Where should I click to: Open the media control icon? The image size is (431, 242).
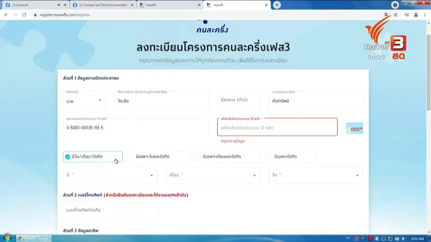click(x=407, y=15)
